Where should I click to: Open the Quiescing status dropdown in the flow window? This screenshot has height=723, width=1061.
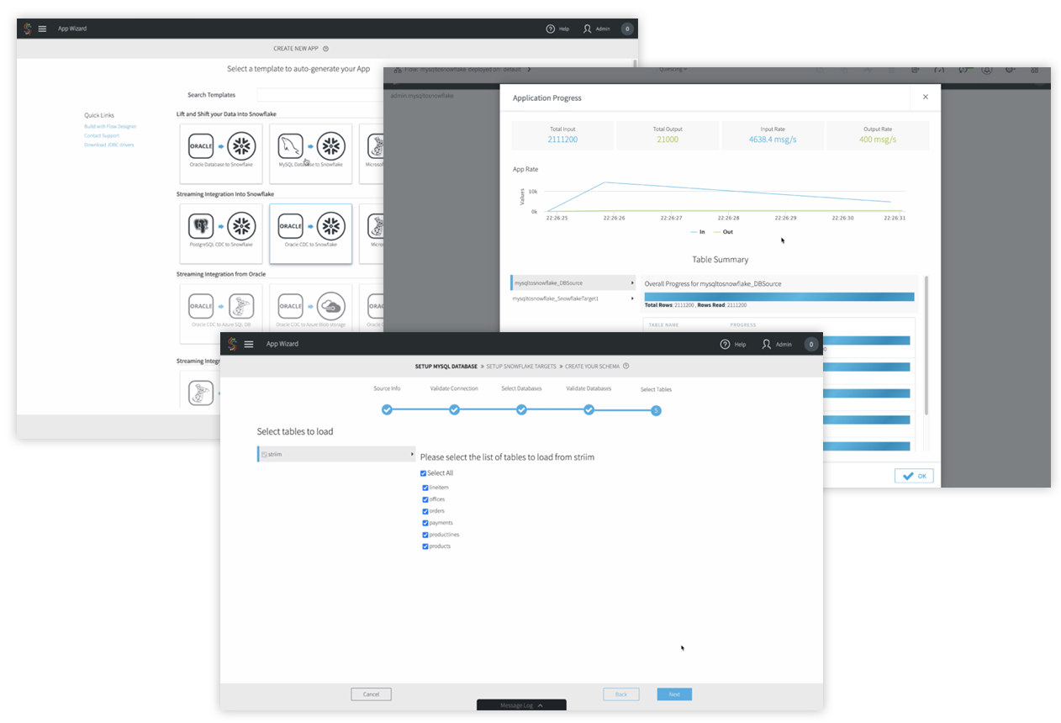(x=673, y=69)
